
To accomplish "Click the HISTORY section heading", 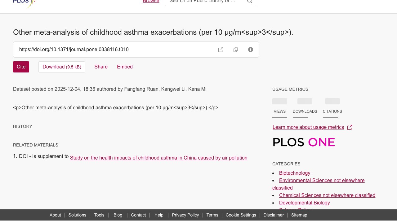I will point(23,126).
